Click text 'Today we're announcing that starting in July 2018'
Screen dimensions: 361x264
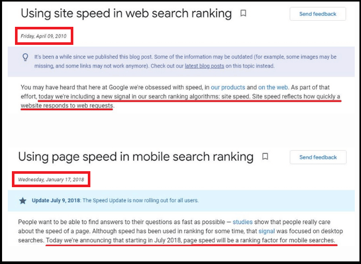[114, 240]
